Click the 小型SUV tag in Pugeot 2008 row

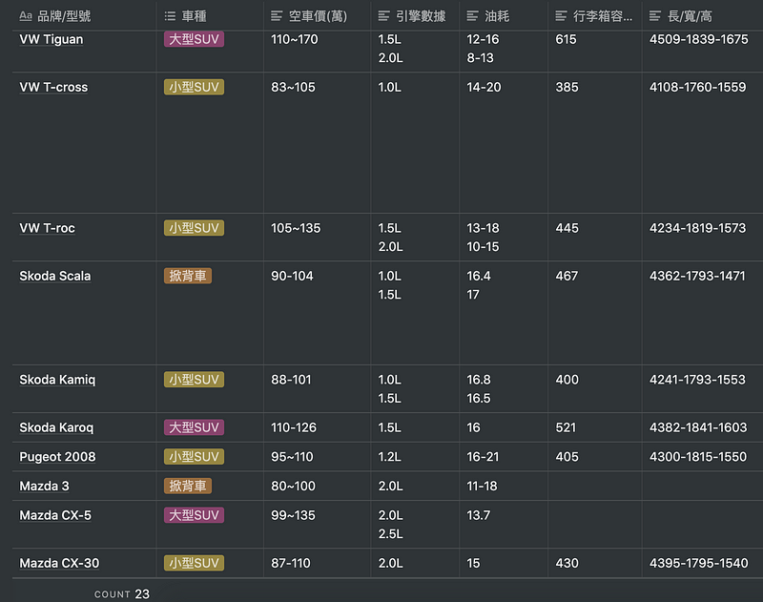click(x=194, y=456)
